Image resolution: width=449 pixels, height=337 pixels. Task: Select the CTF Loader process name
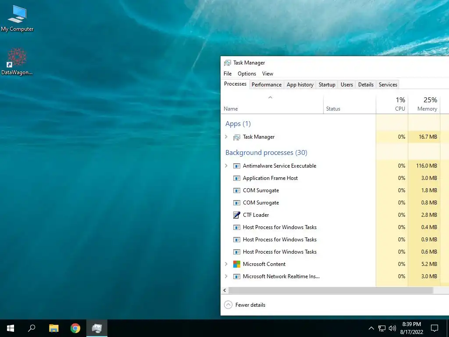(x=256, y=215)
